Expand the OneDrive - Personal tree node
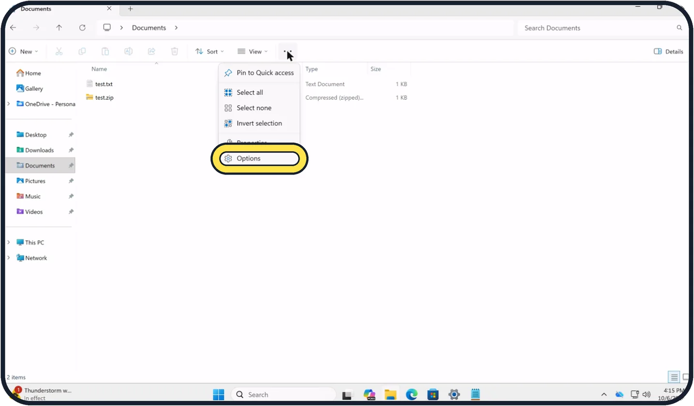The image size is (694, 406). pyautogui.click(x=8, y=104)
